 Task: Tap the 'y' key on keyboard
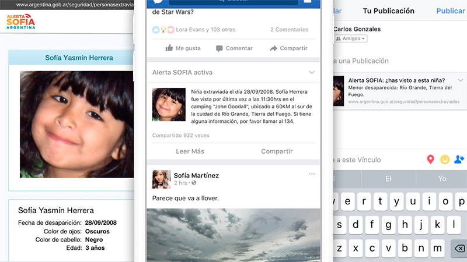(x=397, y=201)
